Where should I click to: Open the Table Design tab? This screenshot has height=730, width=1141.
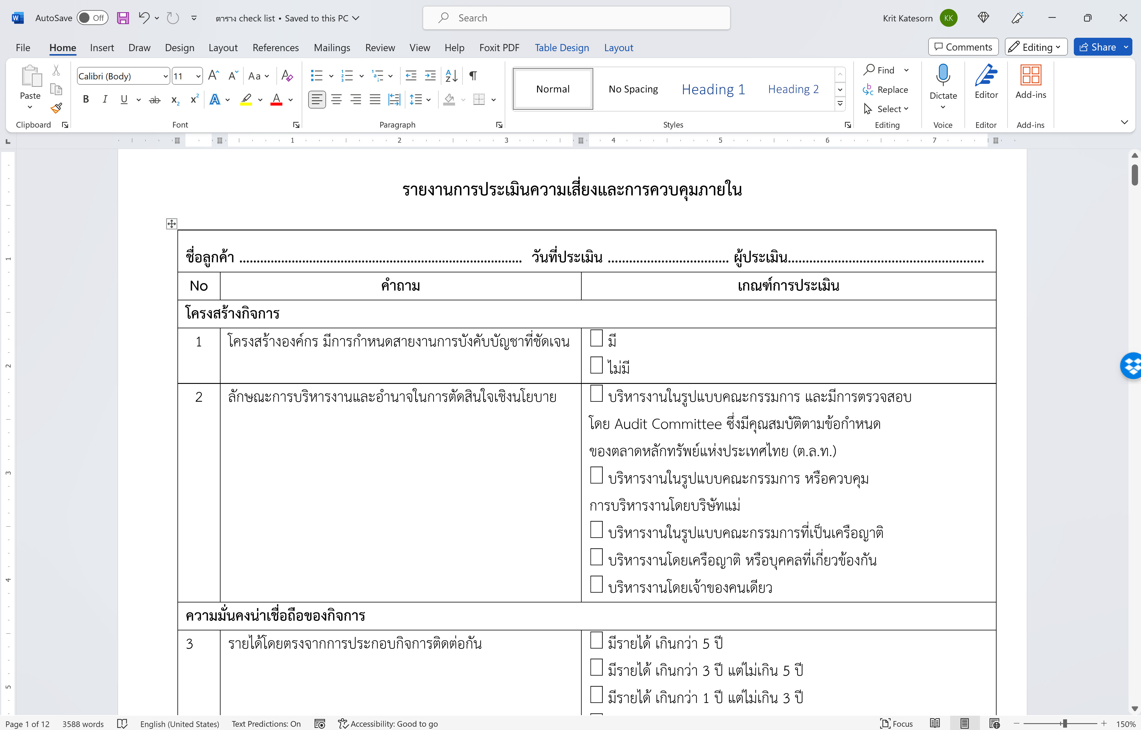click(561, 47)
